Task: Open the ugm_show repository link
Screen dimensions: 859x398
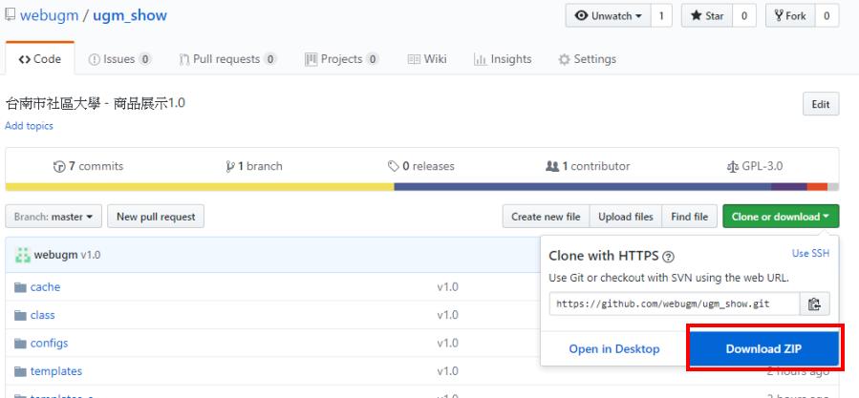Action: click(130, 15)
